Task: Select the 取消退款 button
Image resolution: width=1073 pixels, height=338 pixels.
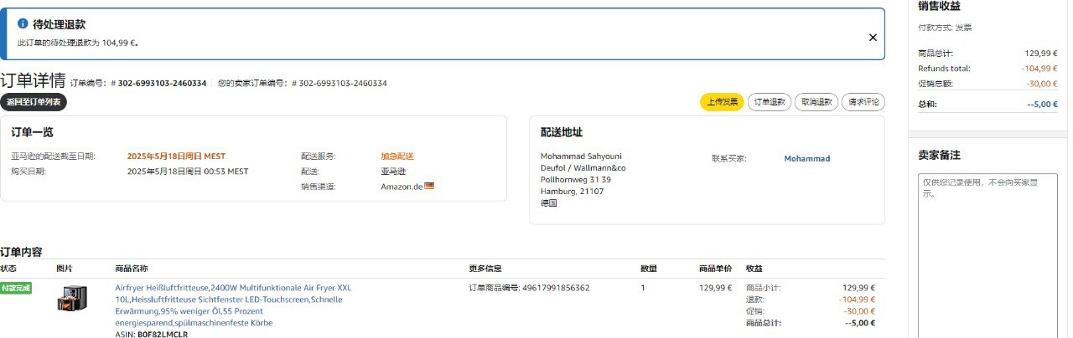Action: [816, 102]
